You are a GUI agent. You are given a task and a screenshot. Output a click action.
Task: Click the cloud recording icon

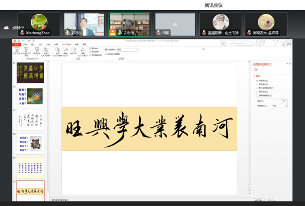(6, 27)
